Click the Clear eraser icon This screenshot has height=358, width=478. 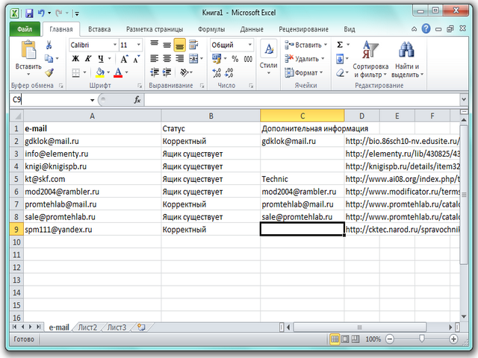tap(341, 73)
